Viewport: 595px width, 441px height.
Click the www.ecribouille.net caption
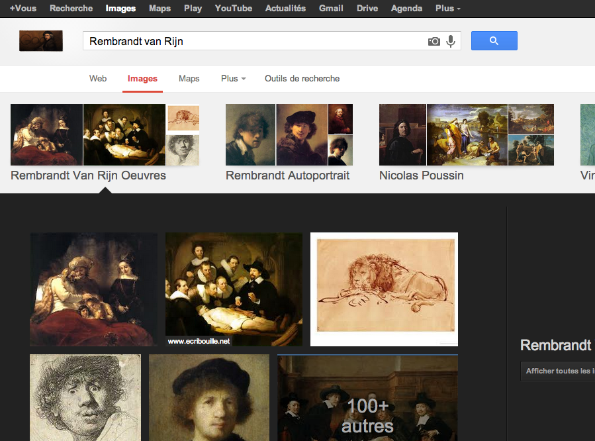point(199,341)
